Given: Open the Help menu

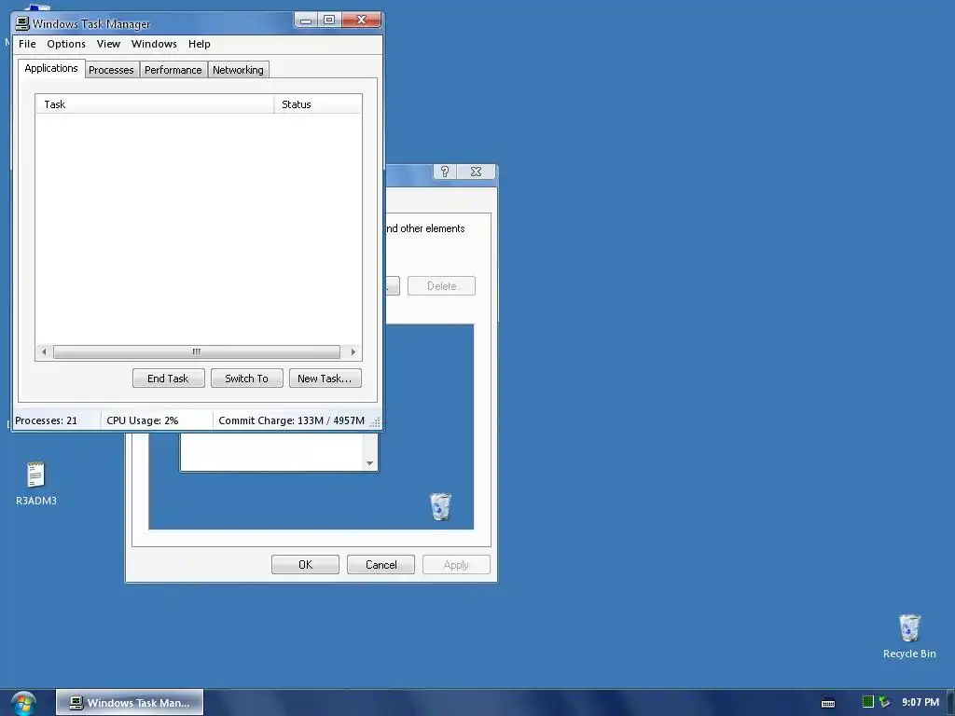Looking at the screenshot, I should (200, 44).
